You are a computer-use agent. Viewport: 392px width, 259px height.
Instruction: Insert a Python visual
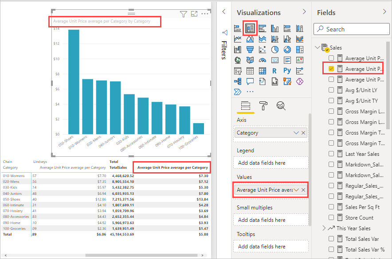pyautogui.click(x=286, y=70)
